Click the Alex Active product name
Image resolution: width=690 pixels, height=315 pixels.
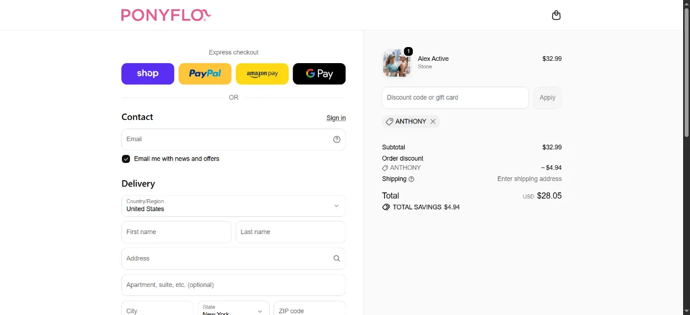433,59
